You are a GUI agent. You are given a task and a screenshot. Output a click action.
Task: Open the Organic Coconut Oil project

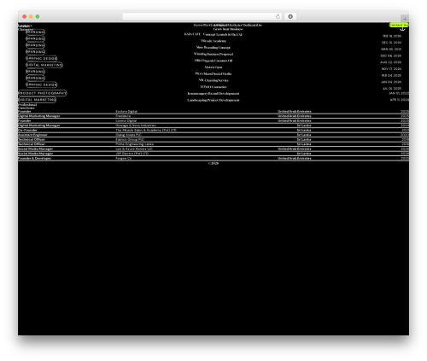click(x=213, y=61)
